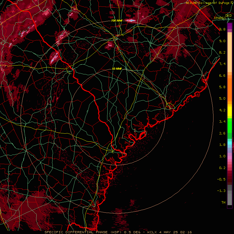Click the 0.2 scale value
The height and width of the screenshot is (234, 234).
point(222,168)
